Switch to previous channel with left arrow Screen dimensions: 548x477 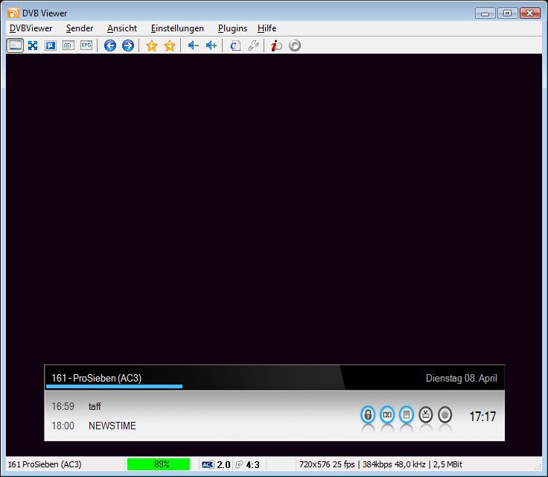coord(110,45)
